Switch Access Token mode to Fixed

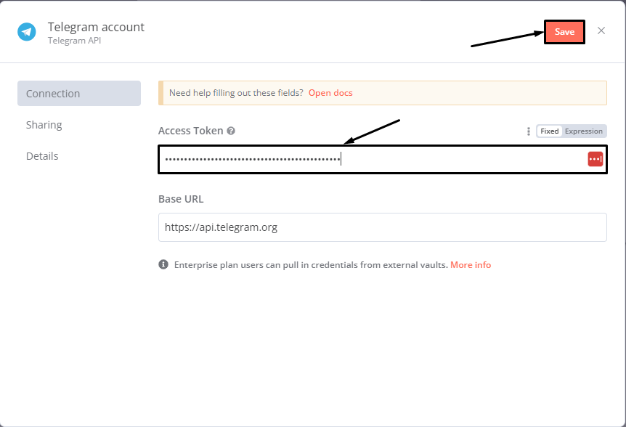point(549,131)
